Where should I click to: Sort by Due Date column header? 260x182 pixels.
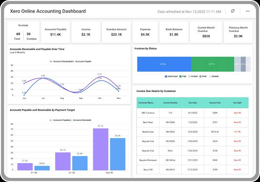193,103
